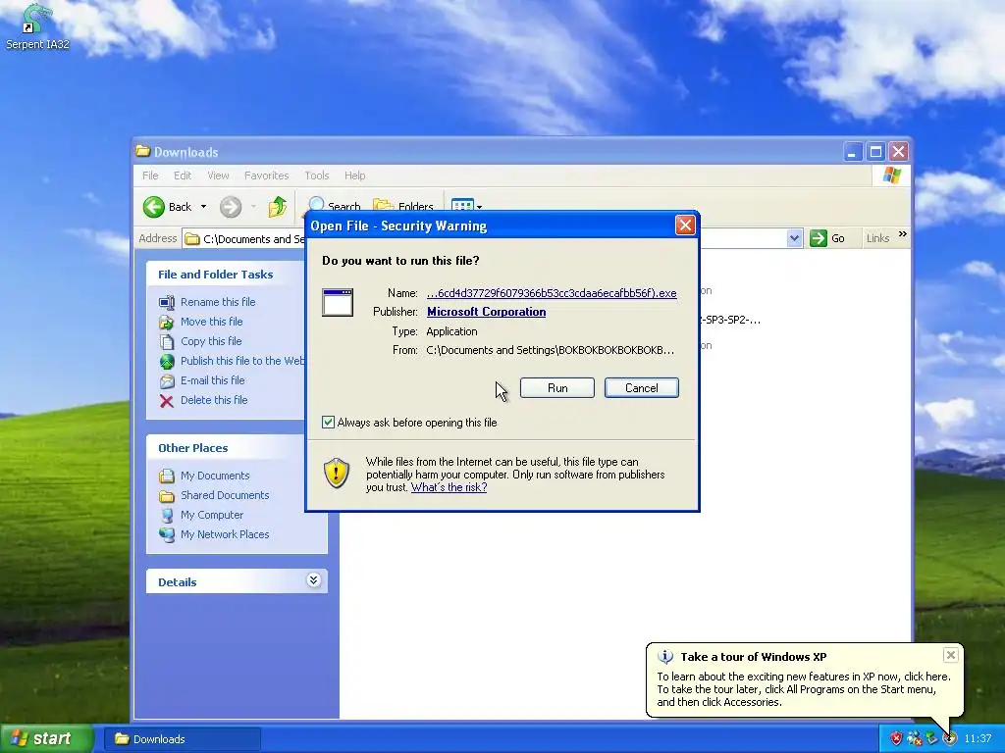This screenshot has height=753, width=1005.
Task: Open the What's the risk? link
Action: 449,487
